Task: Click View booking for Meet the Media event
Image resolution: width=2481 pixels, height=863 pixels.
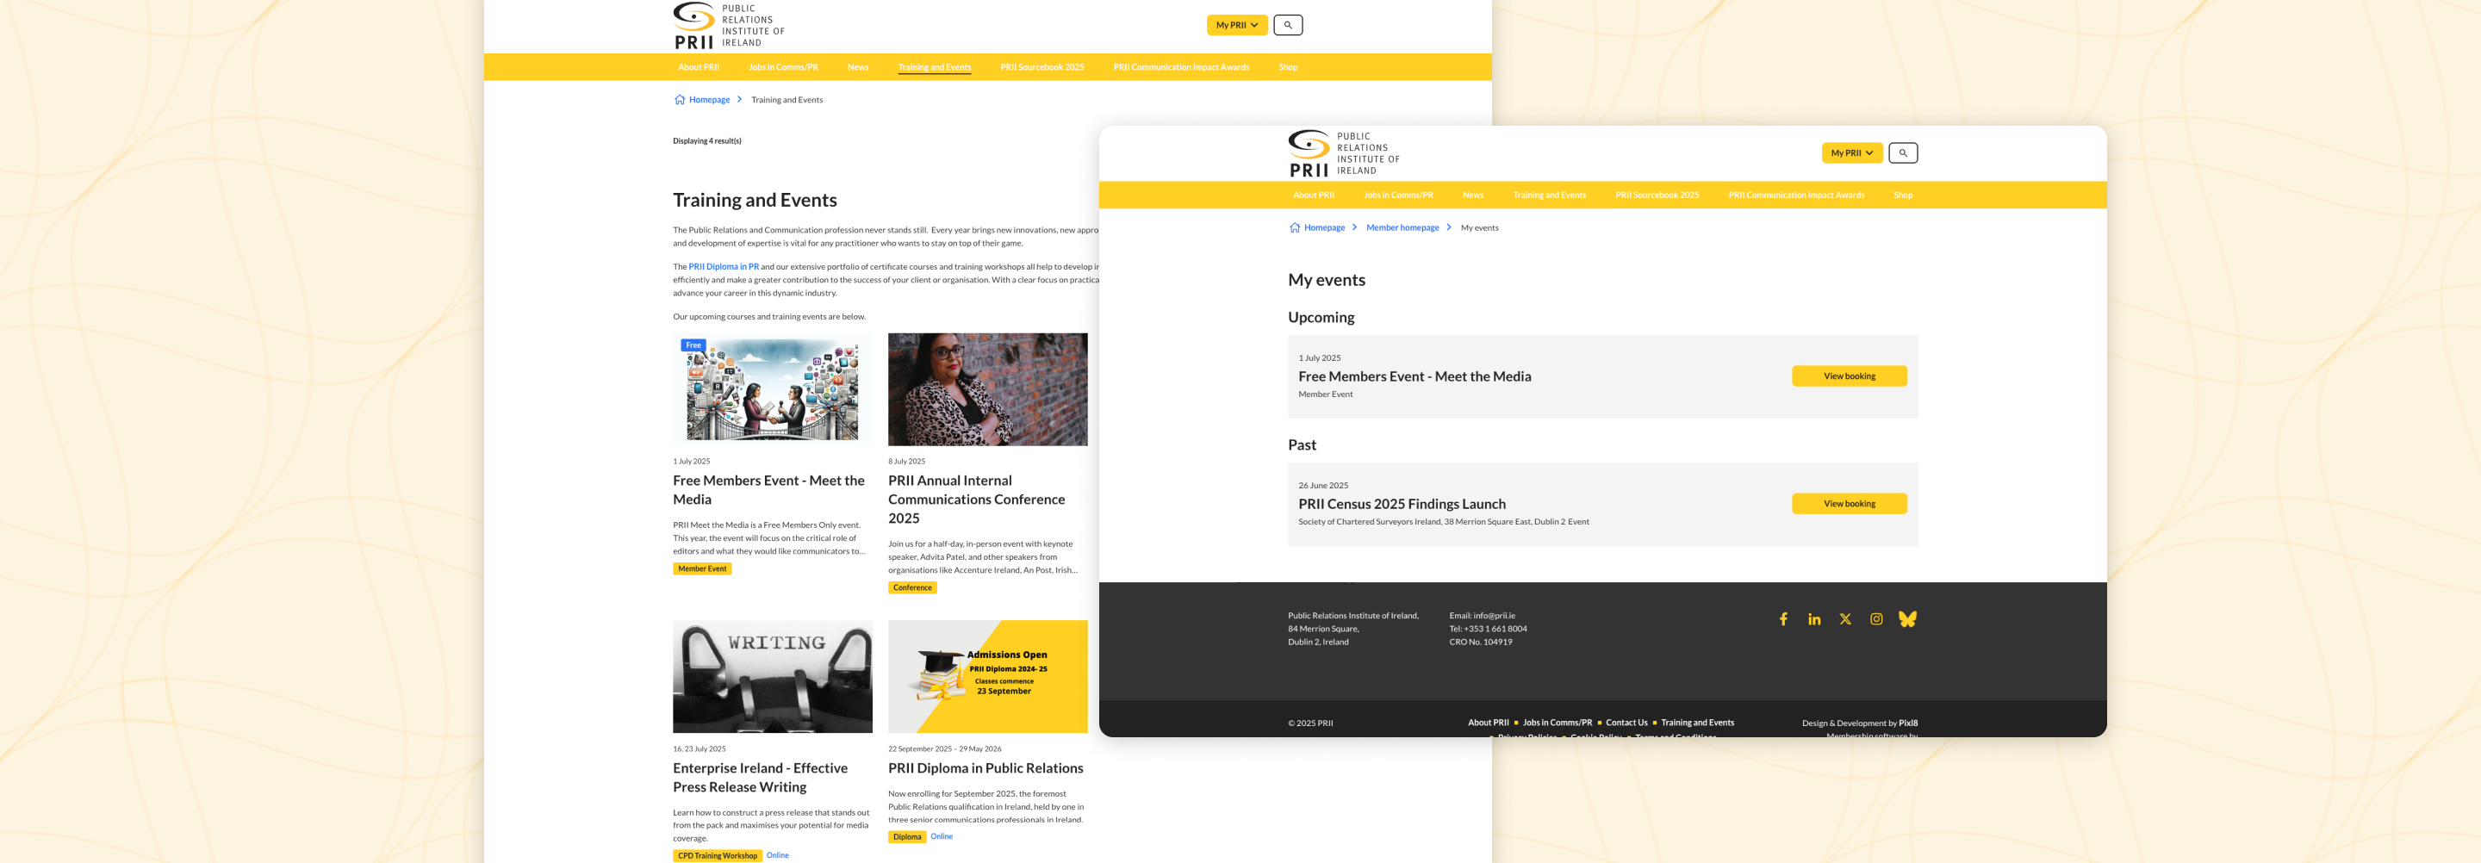Action: click(1850, 376)
